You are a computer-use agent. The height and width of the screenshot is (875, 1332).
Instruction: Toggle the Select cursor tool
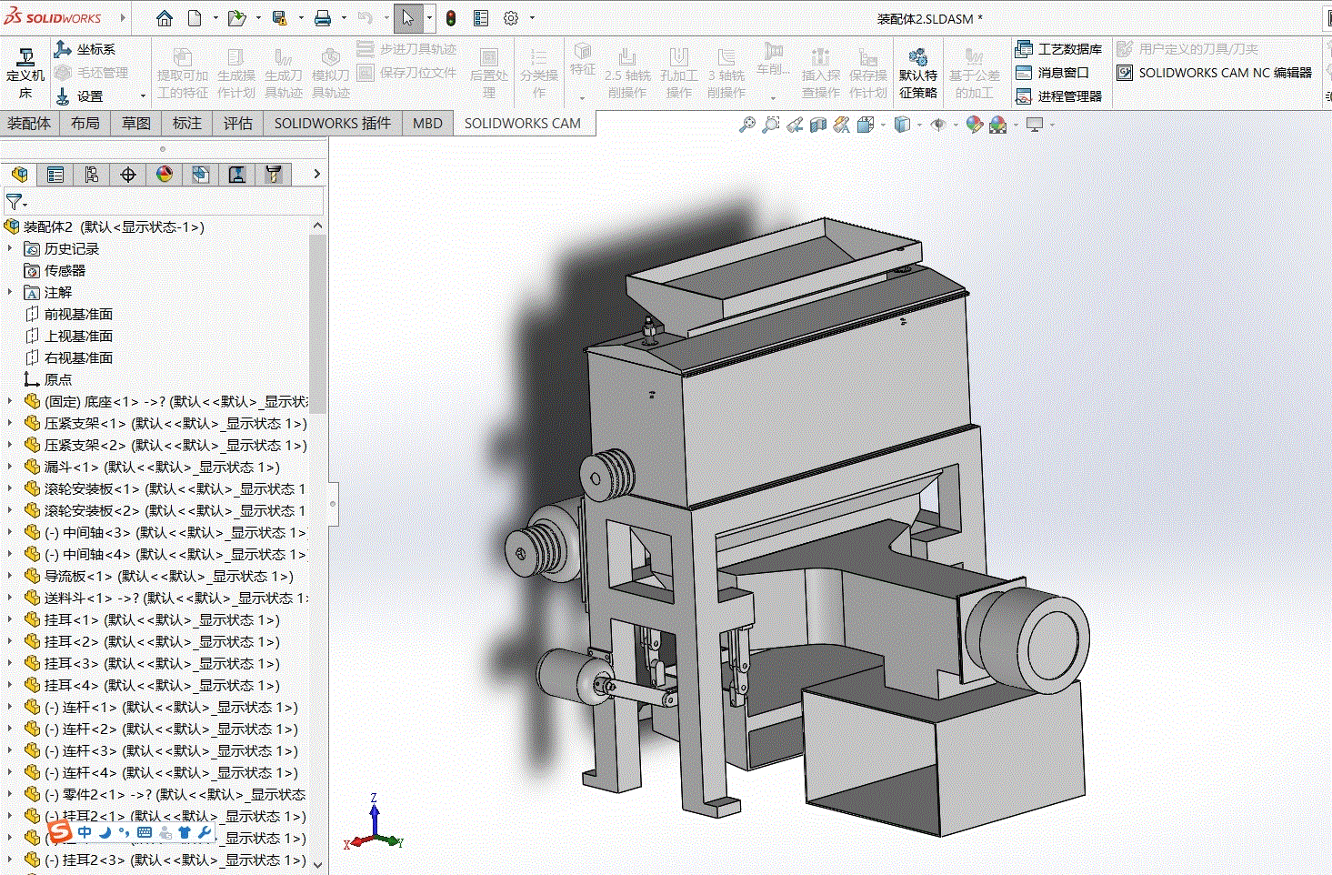[x=407, y=18]
